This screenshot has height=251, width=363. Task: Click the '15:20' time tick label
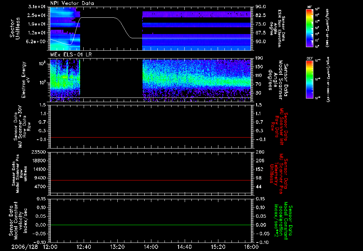tap(218, 247)
